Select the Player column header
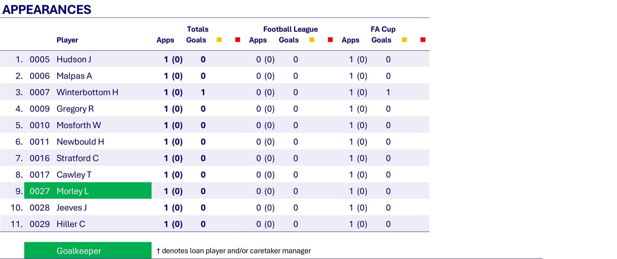The height and width of the screenshot is (259, 617). pos(67,40)
